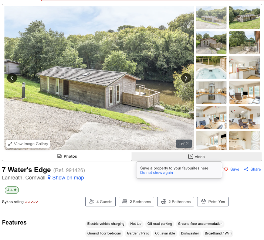The width and height of the screenshot is (264, 240).
Task: Open the hot tub thumbnail photo
Action: pos(211,68)
